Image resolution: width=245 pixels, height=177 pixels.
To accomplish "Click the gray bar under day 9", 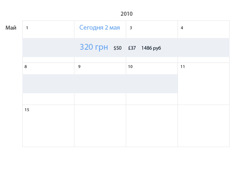I will pos(100,84).
